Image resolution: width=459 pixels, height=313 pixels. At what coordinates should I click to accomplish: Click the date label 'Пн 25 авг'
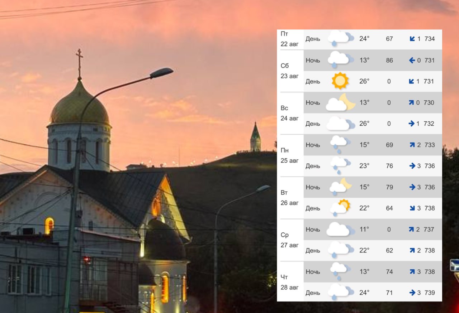[289, 155]
